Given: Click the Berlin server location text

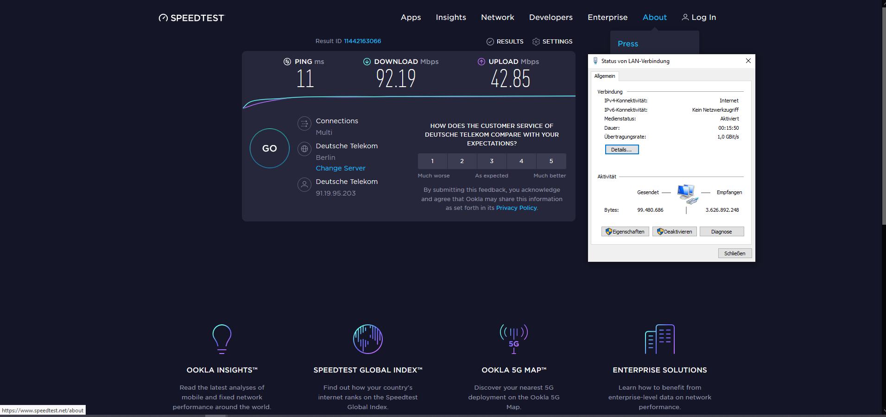Looking at the screenshot, I should click(326, 158).
